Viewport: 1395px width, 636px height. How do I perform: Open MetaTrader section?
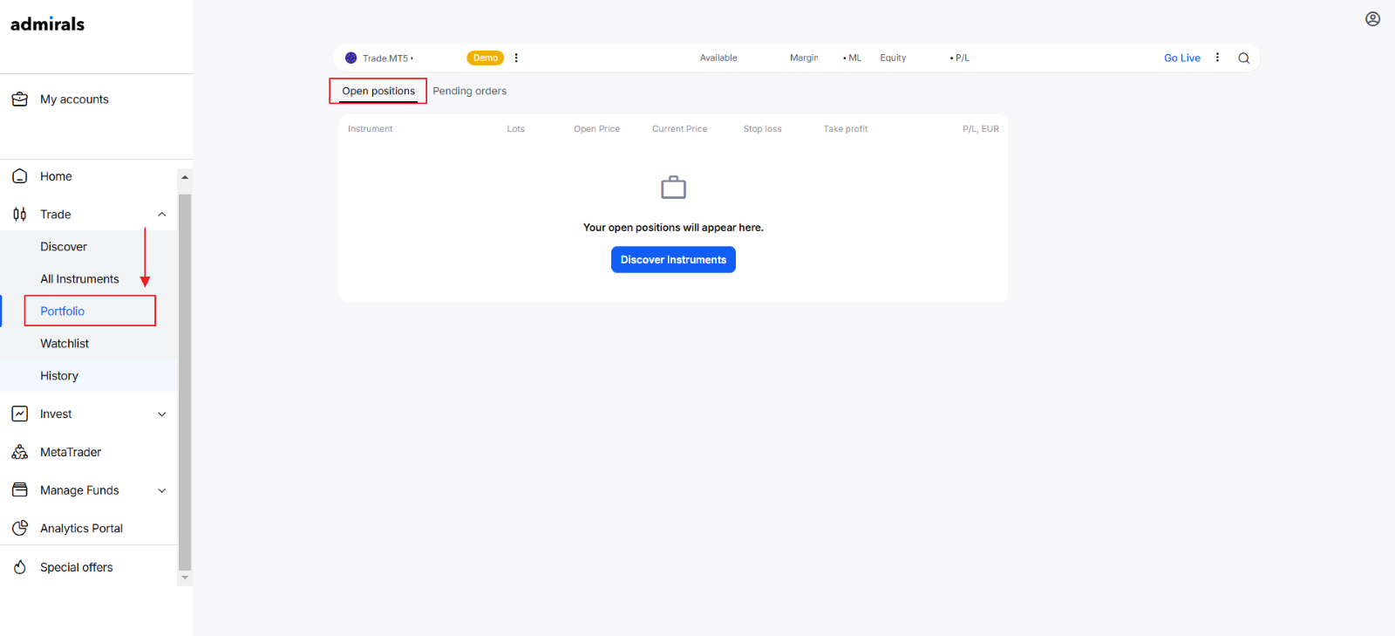click(x=71, y=452)
